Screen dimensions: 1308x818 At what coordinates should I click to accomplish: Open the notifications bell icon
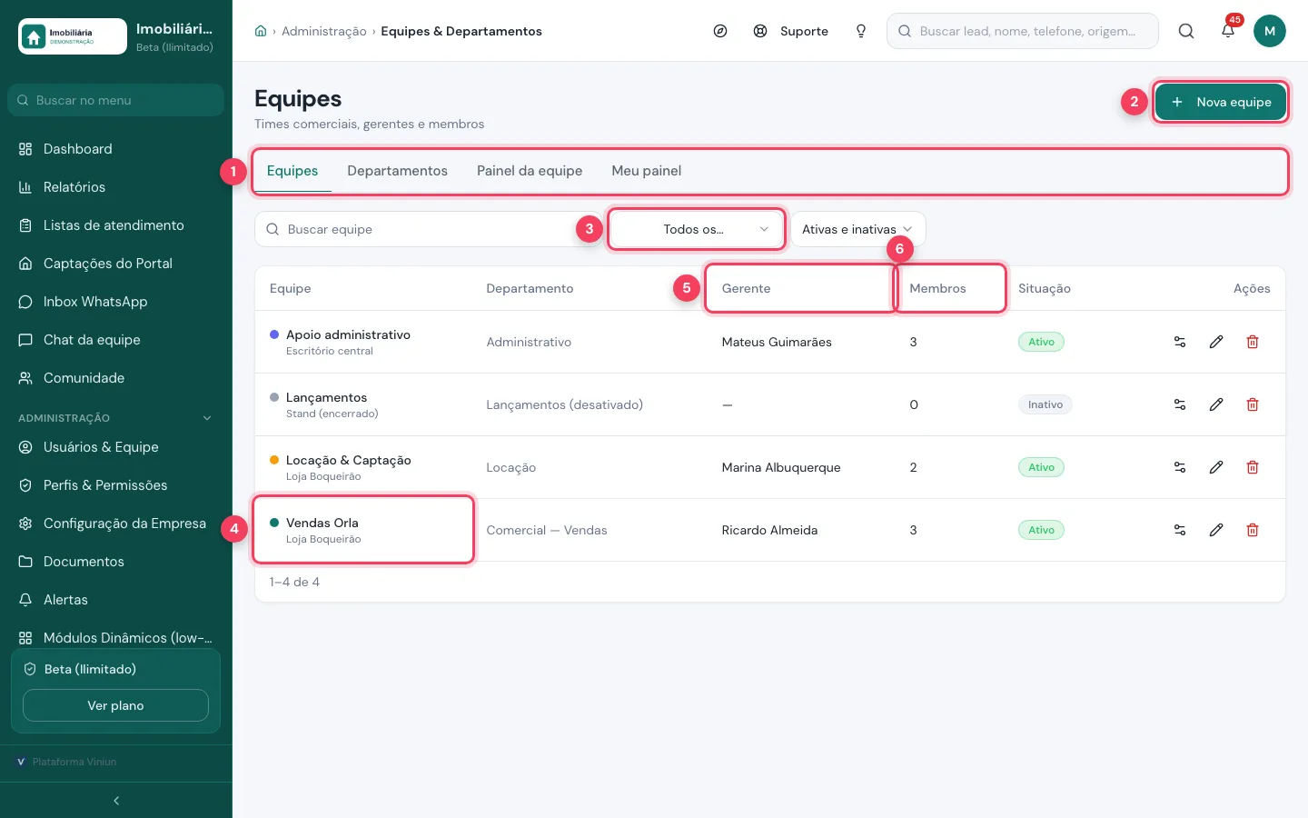click(1228, 31)
